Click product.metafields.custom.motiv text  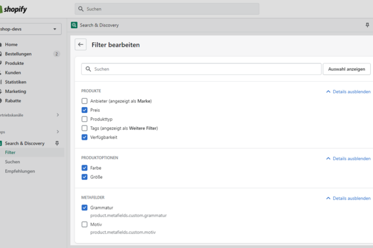(123, 233)
